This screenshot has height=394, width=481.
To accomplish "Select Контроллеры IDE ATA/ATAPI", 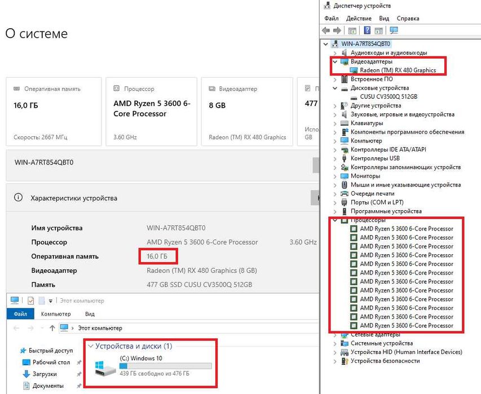I will [389, 149].
